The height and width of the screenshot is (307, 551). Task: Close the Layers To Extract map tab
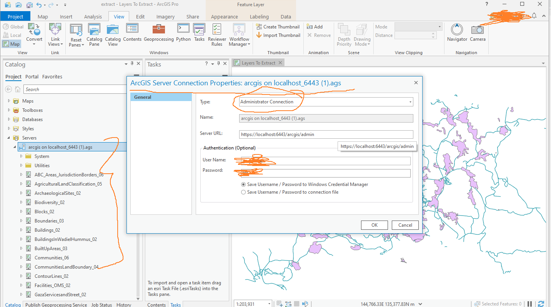[x=280, y=63]
